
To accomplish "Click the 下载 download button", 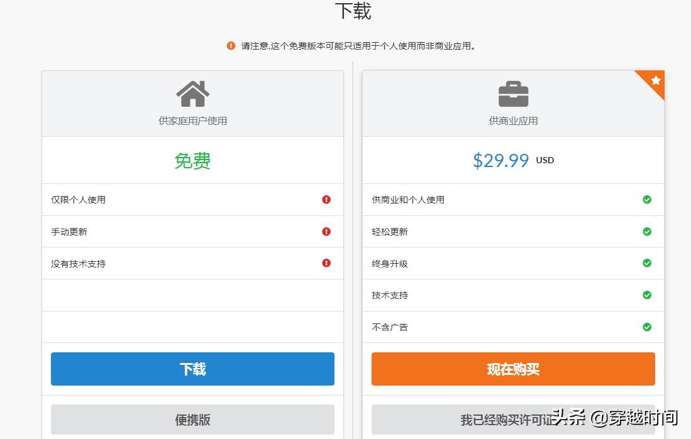I will [x=192, y=370].
